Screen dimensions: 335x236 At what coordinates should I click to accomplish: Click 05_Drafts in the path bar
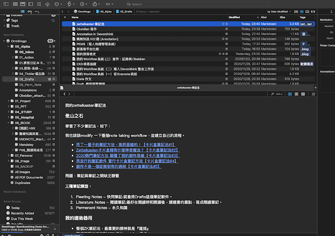point(124,12)
